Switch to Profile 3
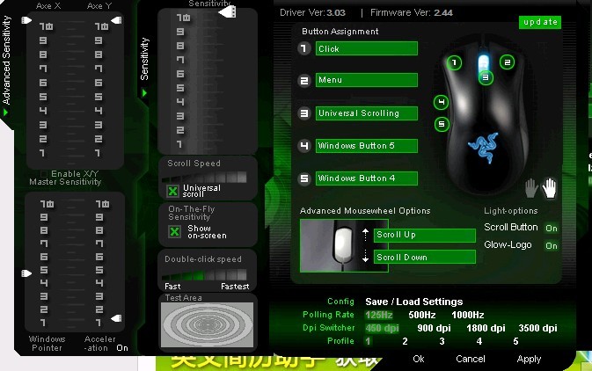Image resolution: width=592 pixels, height=371 pixels. point(442,341)
